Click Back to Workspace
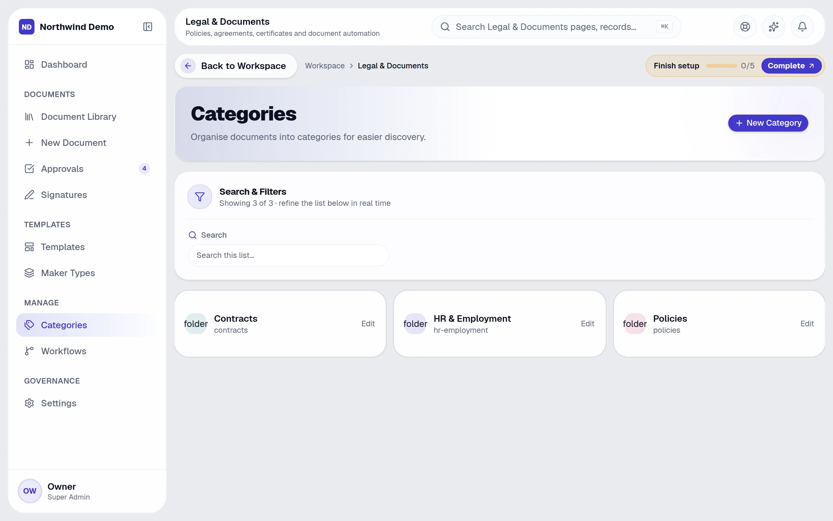The width and height of the screenshot is (833, 521). pos(236,66)
